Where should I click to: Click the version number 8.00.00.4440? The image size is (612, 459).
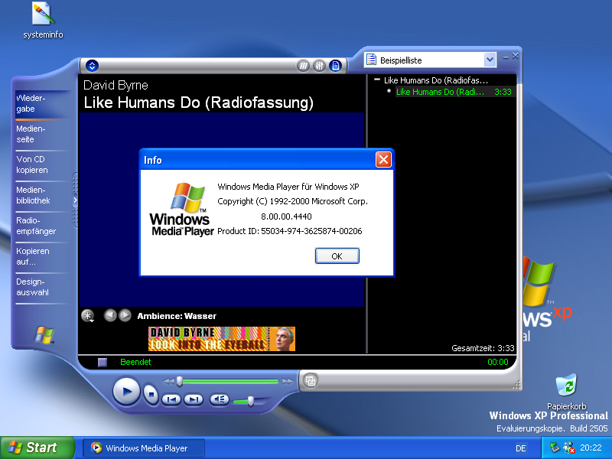pos(286,216)
